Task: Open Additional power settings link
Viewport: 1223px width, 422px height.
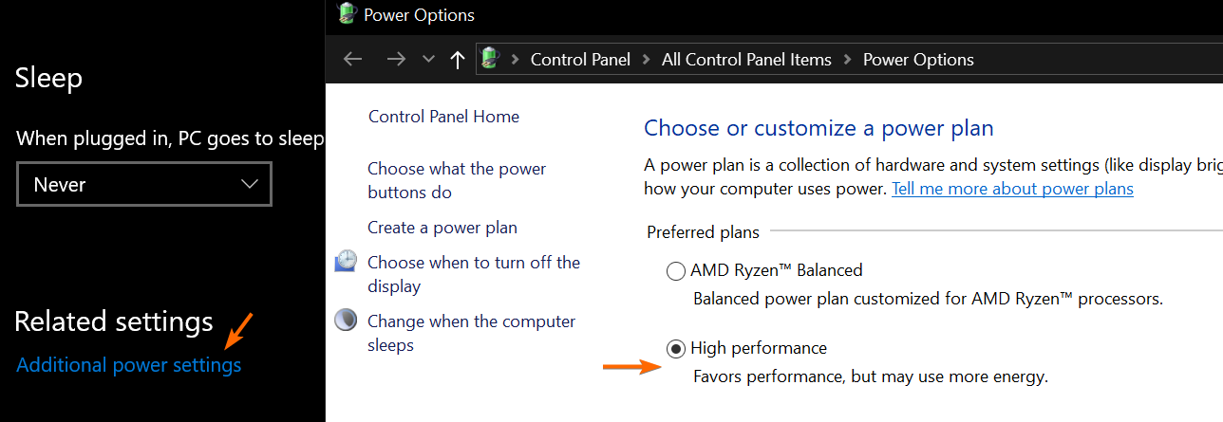Action: pos(129,364)
